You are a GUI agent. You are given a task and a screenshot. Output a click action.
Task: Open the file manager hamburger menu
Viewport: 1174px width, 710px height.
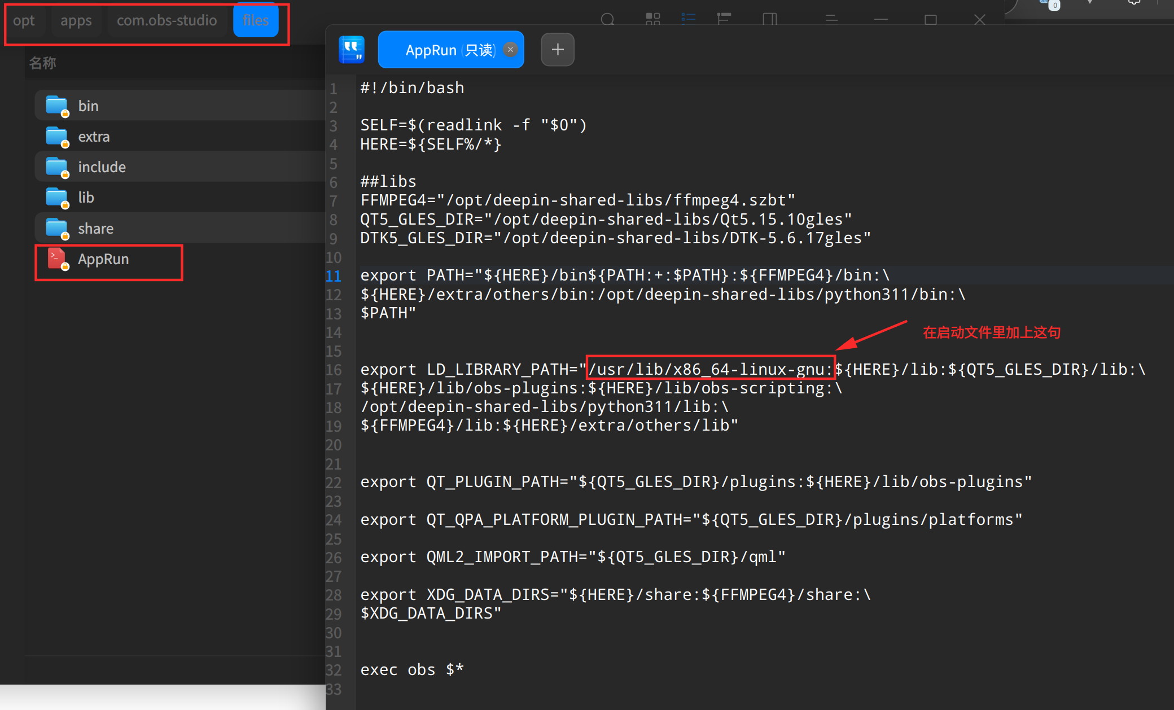click(x=831, y=19)
